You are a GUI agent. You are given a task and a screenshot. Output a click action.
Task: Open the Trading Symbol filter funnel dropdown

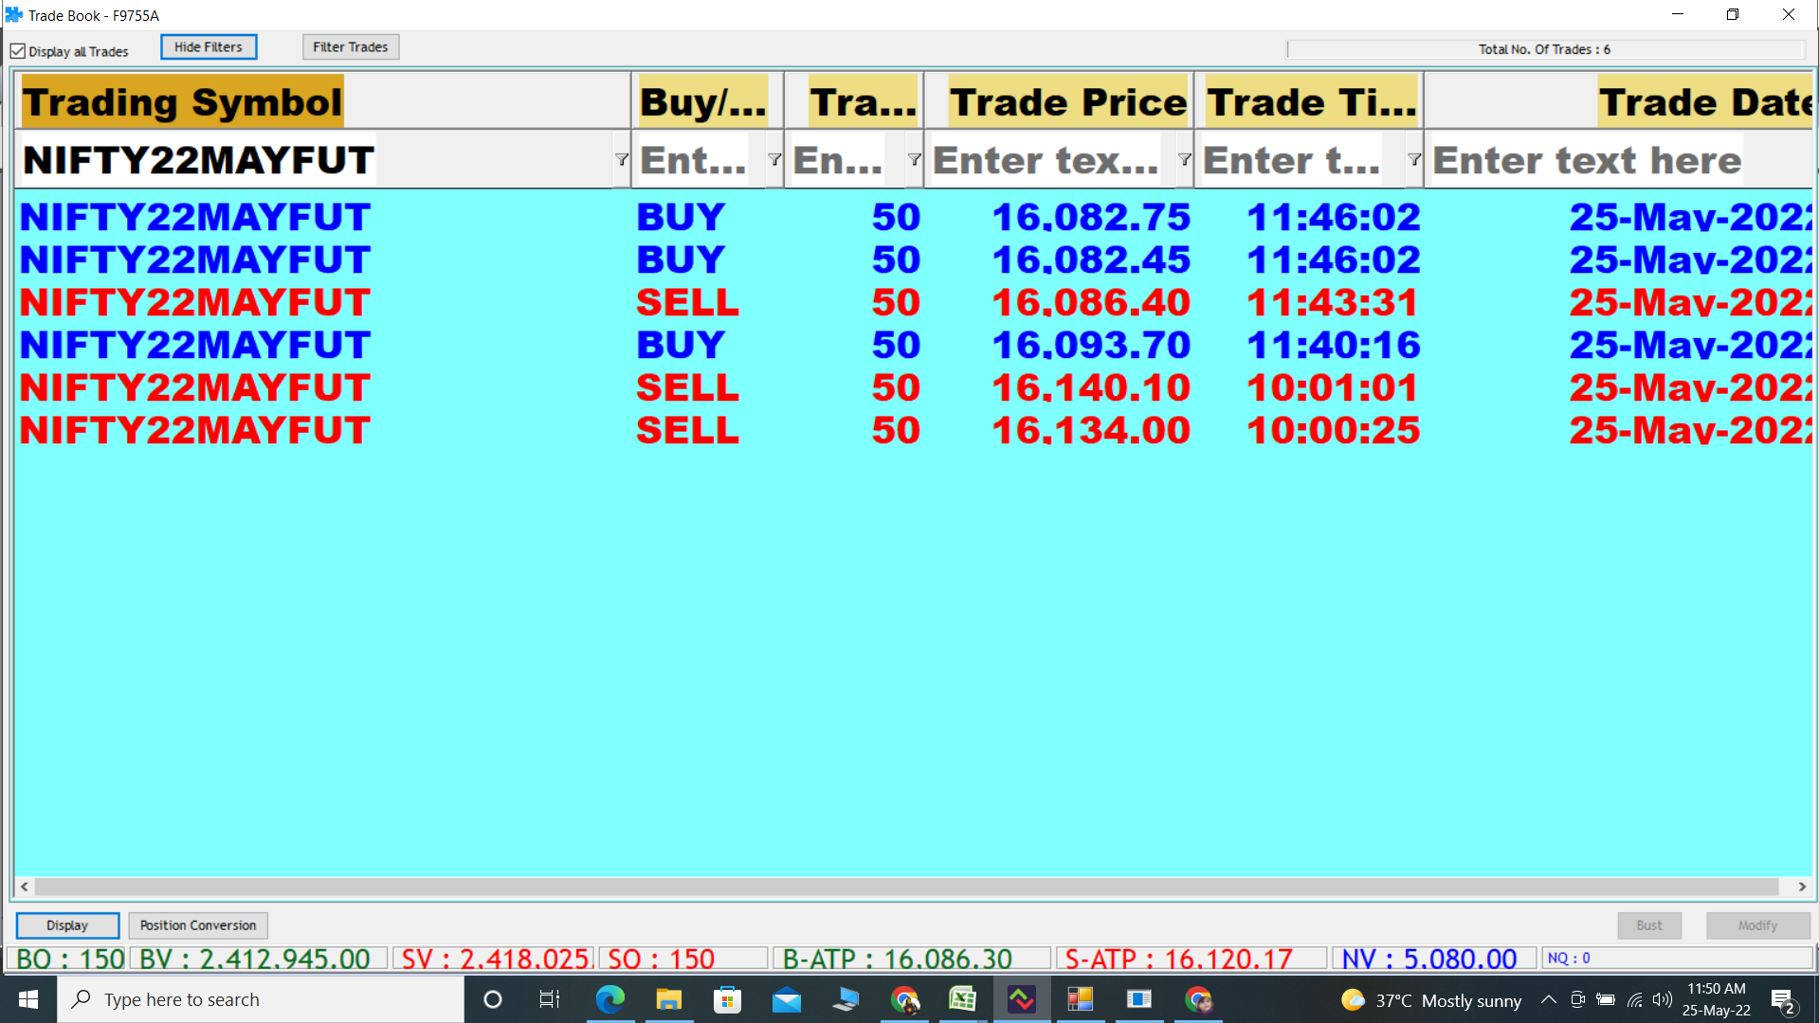click(622, 159)
